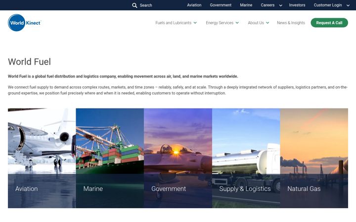Open the Aviation top bar link
Screen dimensions: 356x222
194,5
